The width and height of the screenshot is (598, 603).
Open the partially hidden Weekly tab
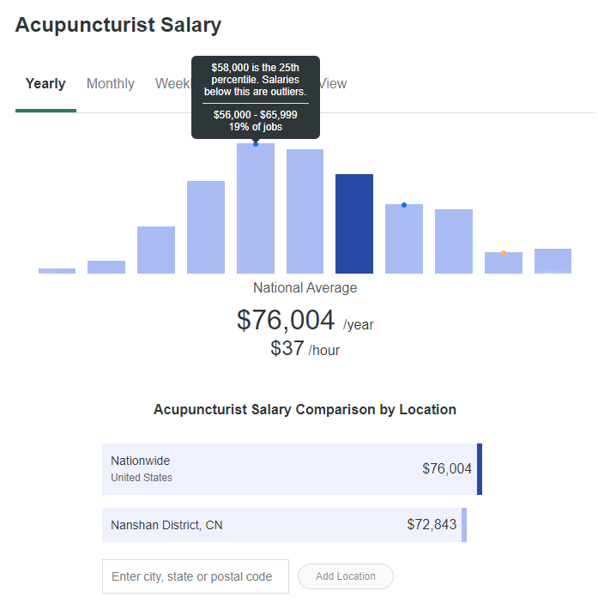pyautogui.click(x=173, y=83)
